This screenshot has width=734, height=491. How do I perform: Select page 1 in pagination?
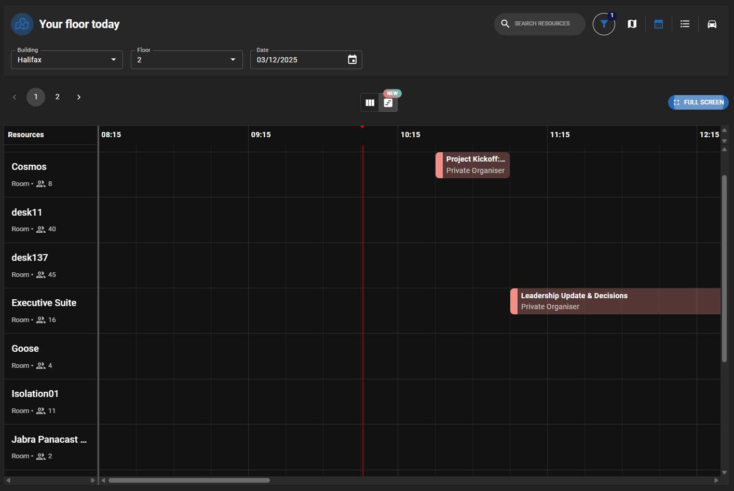point(36,97)
